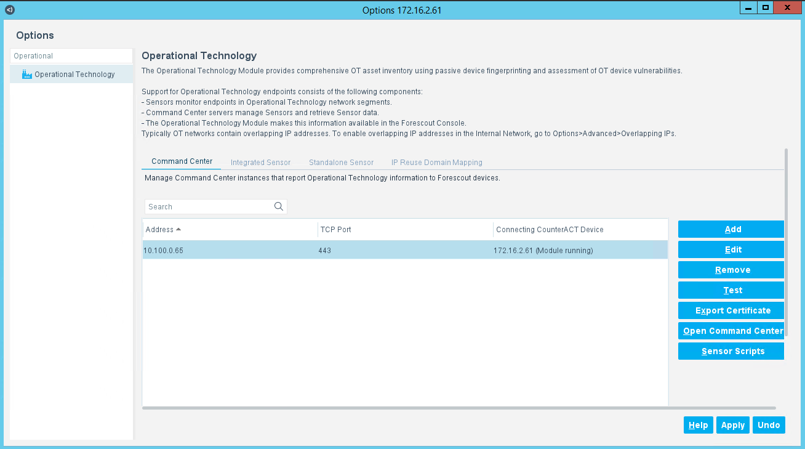The width and height of the screenshot is (805, 449).
Task: Minimize the Options window
Action: click(x=748, y=7)
